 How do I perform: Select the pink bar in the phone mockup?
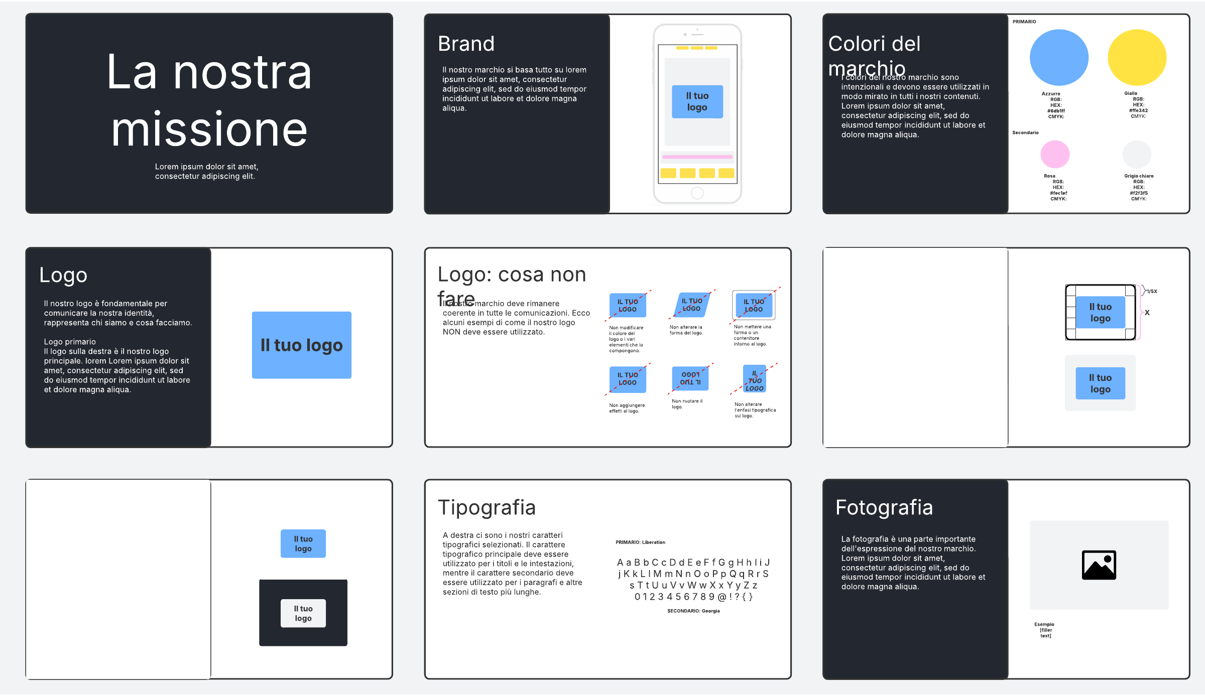pyautogui.click(x=697, y=157)
